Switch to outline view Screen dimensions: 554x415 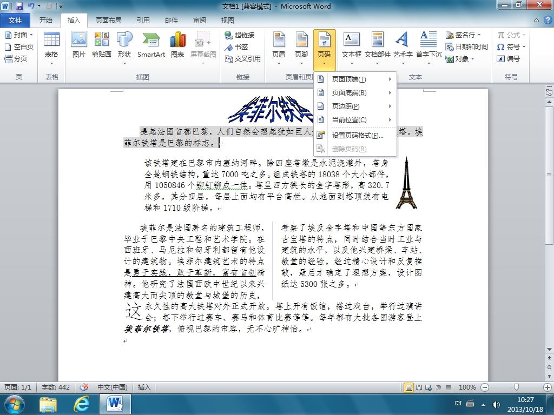tap(438, 387)
